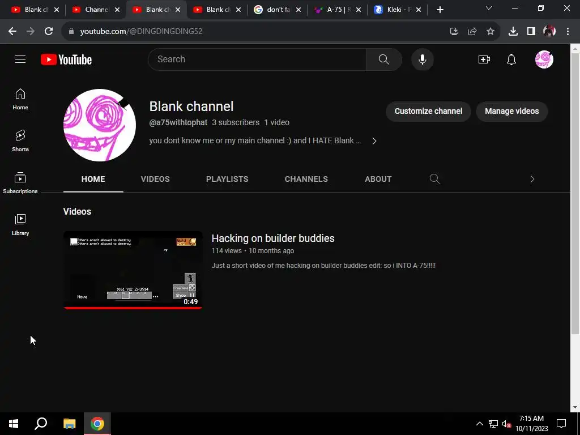
Task: Switch to the ABOUT channel tab
Action: click(378, 179)
